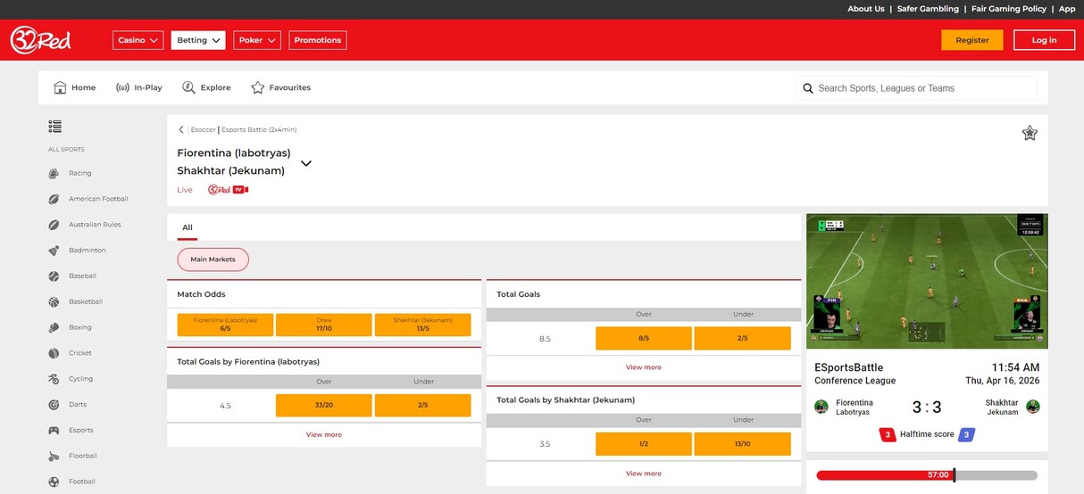
Task: Click the match time progress bar at 57:00
Action: tap(927, 475)
